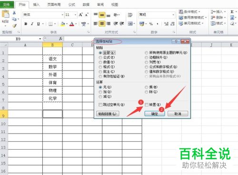The height and width of the screenshot is (175, 238).
Task: Click the Percent Style icon
Action: pos(151,24)
